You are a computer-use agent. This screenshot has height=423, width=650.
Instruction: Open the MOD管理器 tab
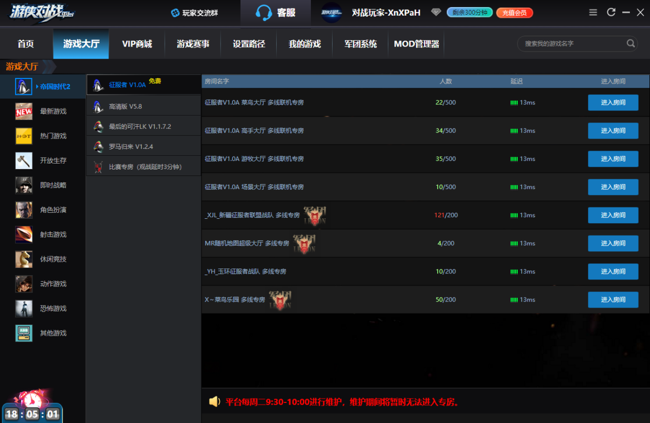click(x=416, y=44)
